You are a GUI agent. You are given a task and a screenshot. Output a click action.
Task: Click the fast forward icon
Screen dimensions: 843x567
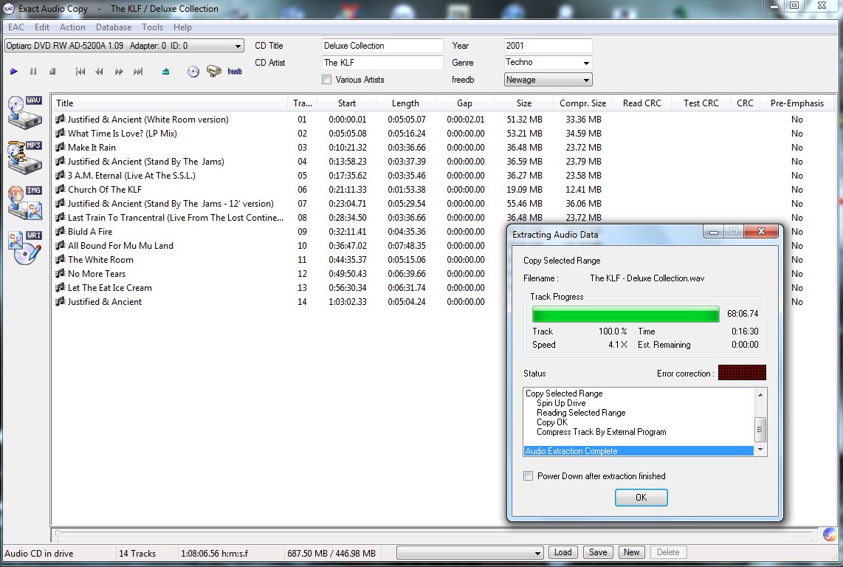[x=119, y=72]
